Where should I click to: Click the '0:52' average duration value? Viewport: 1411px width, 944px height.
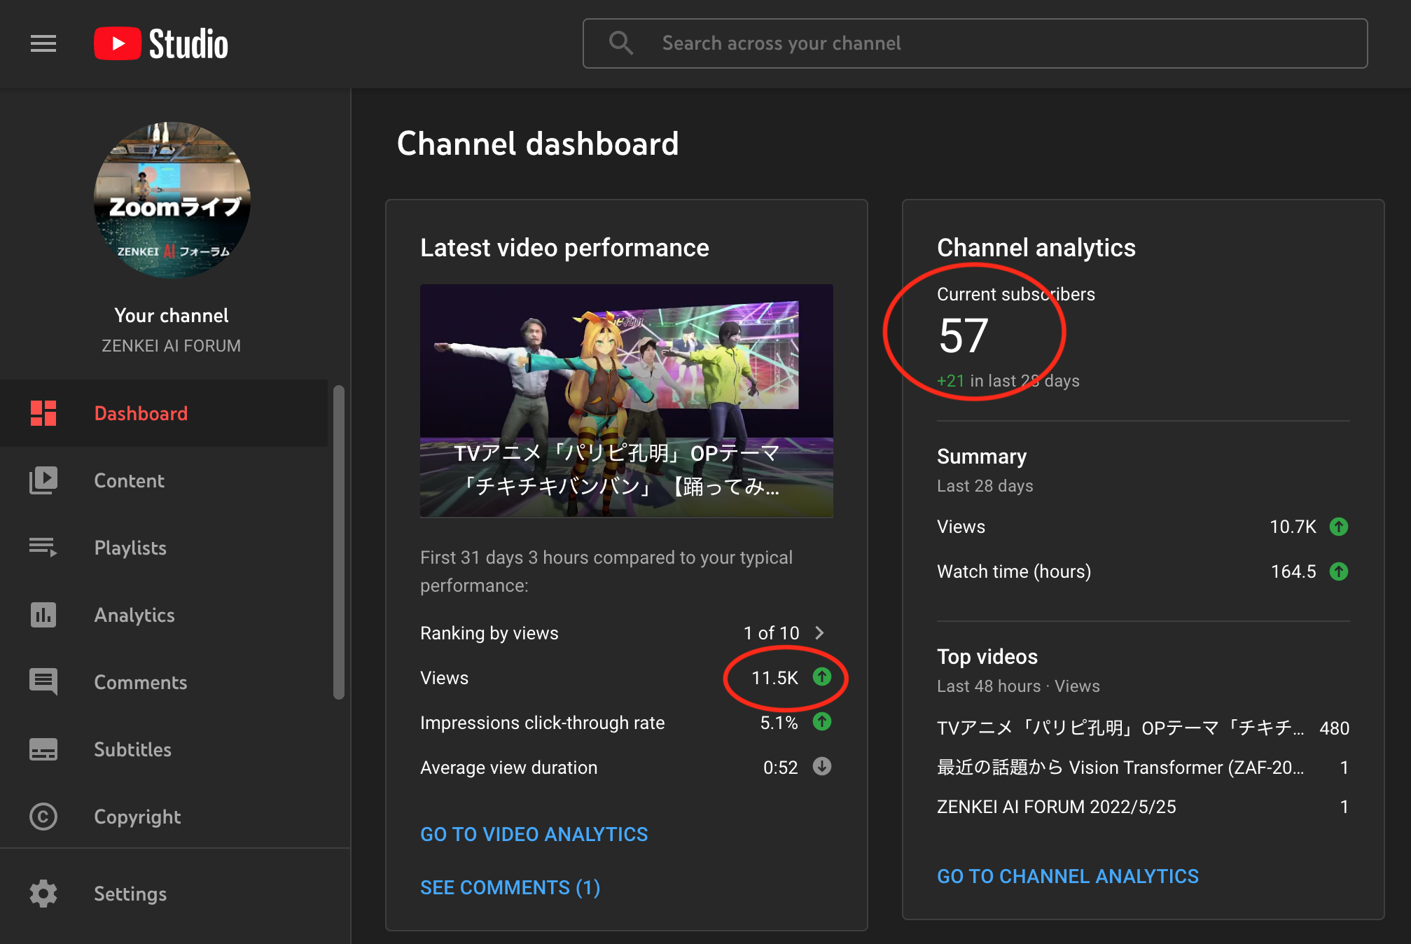pyautogui.click(x=780, y=768)
